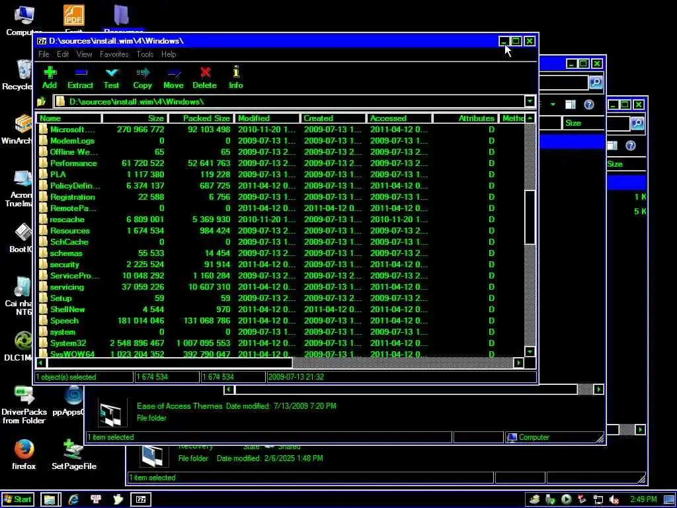Click the Add toolbar button in 7-Zip

(50, 78)
